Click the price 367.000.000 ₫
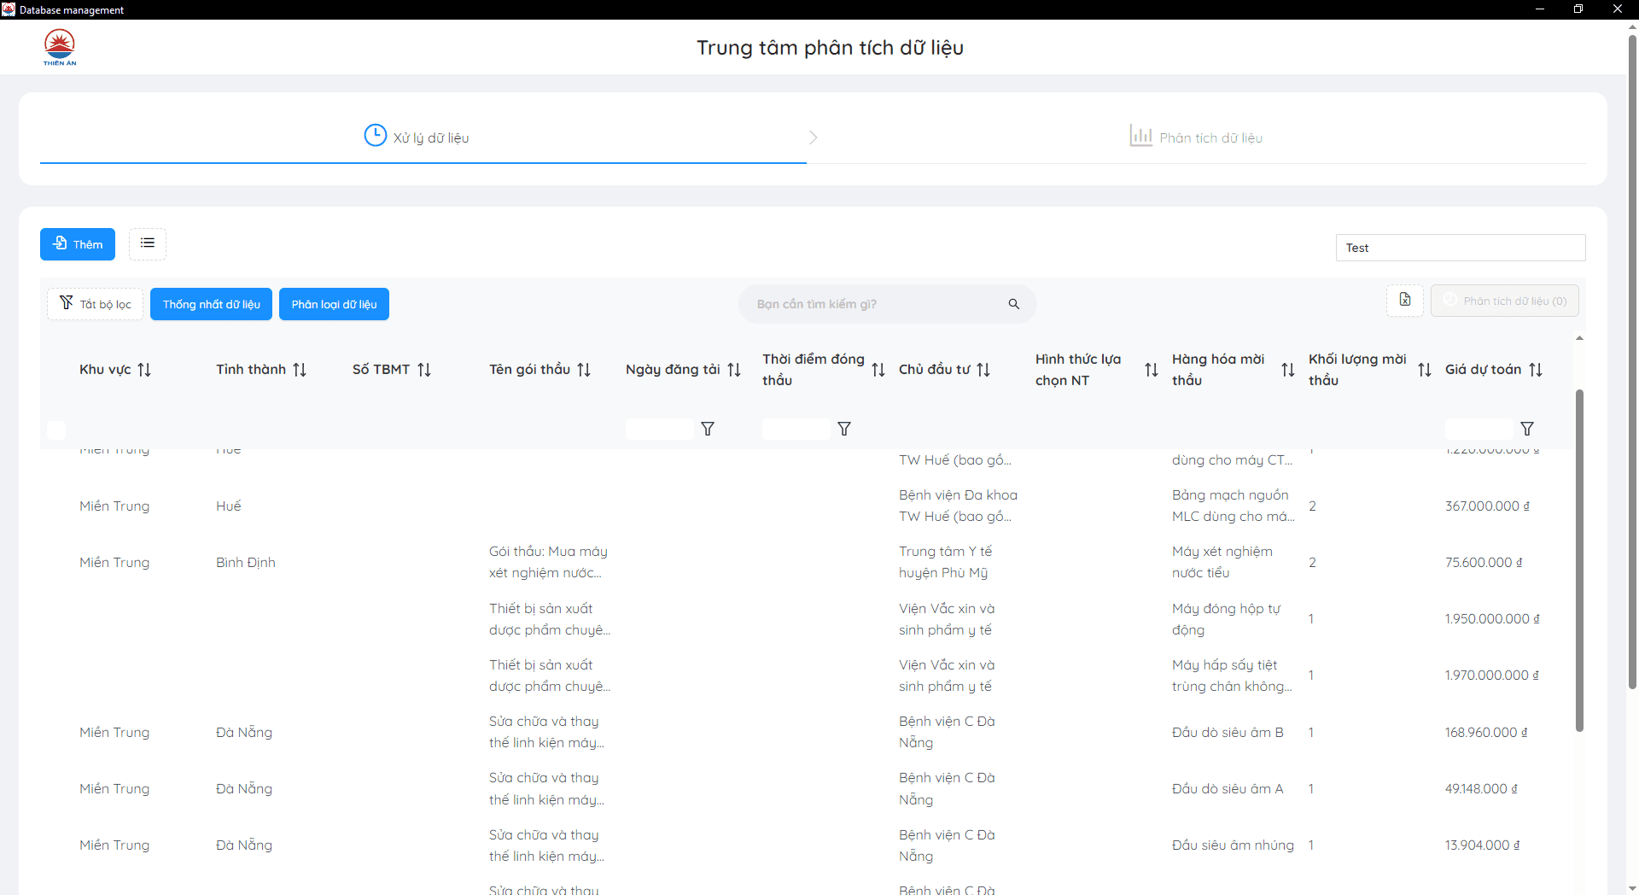This screenshot has width=1639, height=895. click(1487, 506)
